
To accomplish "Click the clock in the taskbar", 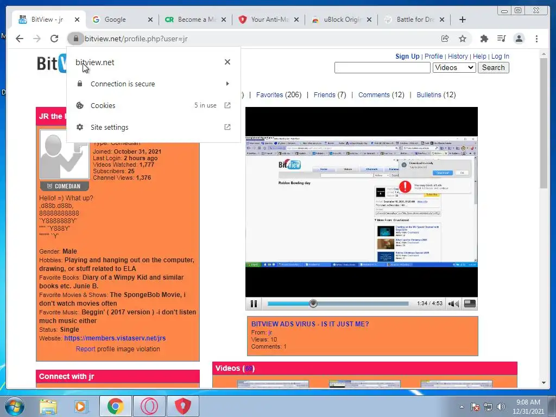I will click(x=528, y=407).
